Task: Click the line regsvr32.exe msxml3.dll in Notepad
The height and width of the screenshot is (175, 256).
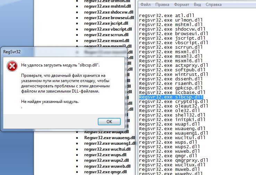Action: coord(171,56)
